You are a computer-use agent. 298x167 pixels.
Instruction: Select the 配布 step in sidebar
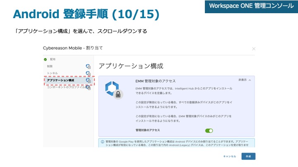[x=53, y=59]
